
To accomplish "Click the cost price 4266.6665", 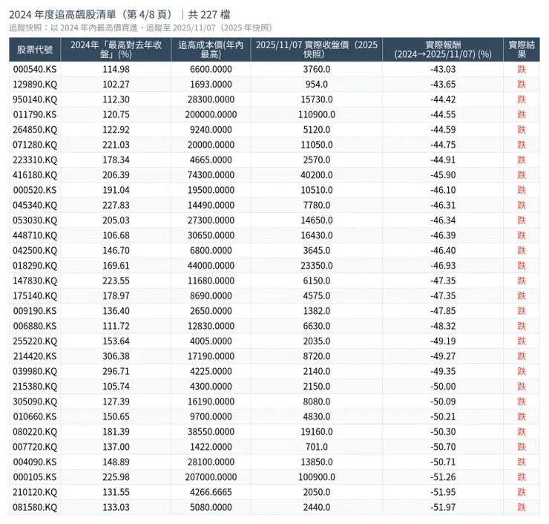I will coord(211,492).
